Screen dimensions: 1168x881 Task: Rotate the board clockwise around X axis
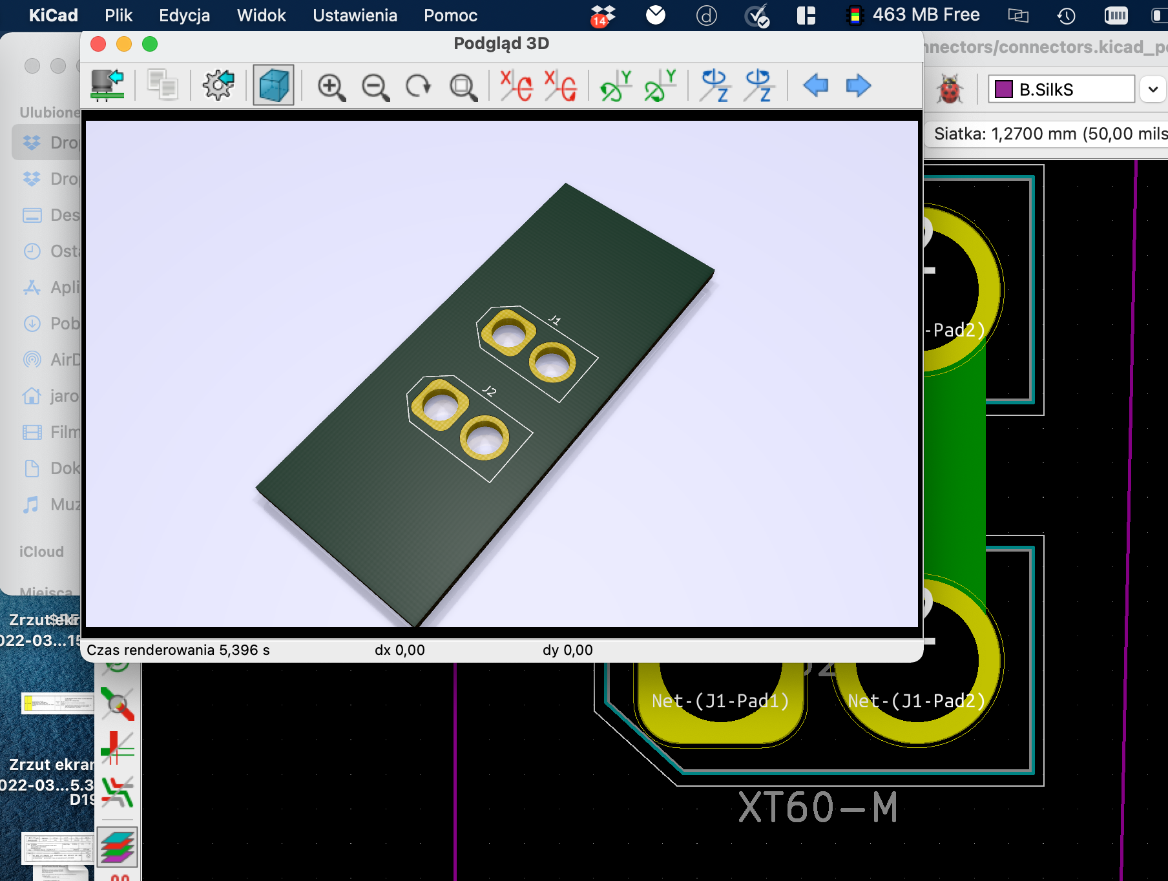[516, 86]
